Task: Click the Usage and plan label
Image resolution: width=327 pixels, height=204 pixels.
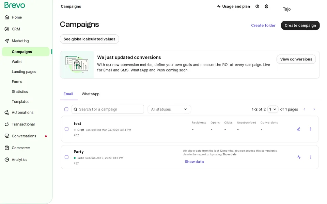Action: click(236, 6)
